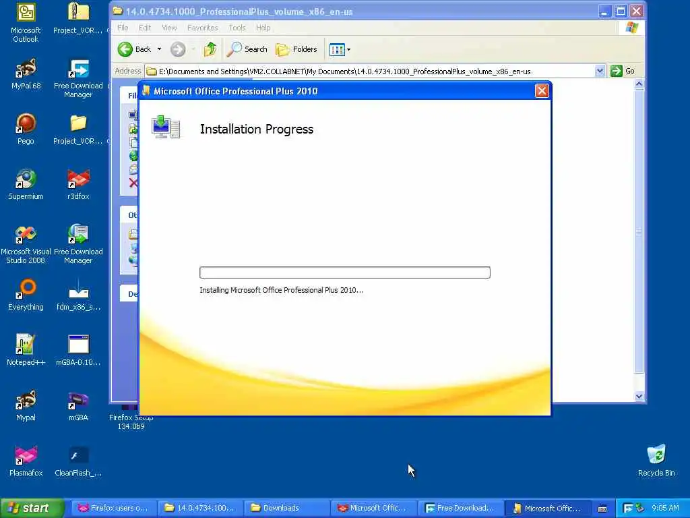Switch to Free Download... taskbar button
The height and width of the screenshot is (518, 690).
459,508
